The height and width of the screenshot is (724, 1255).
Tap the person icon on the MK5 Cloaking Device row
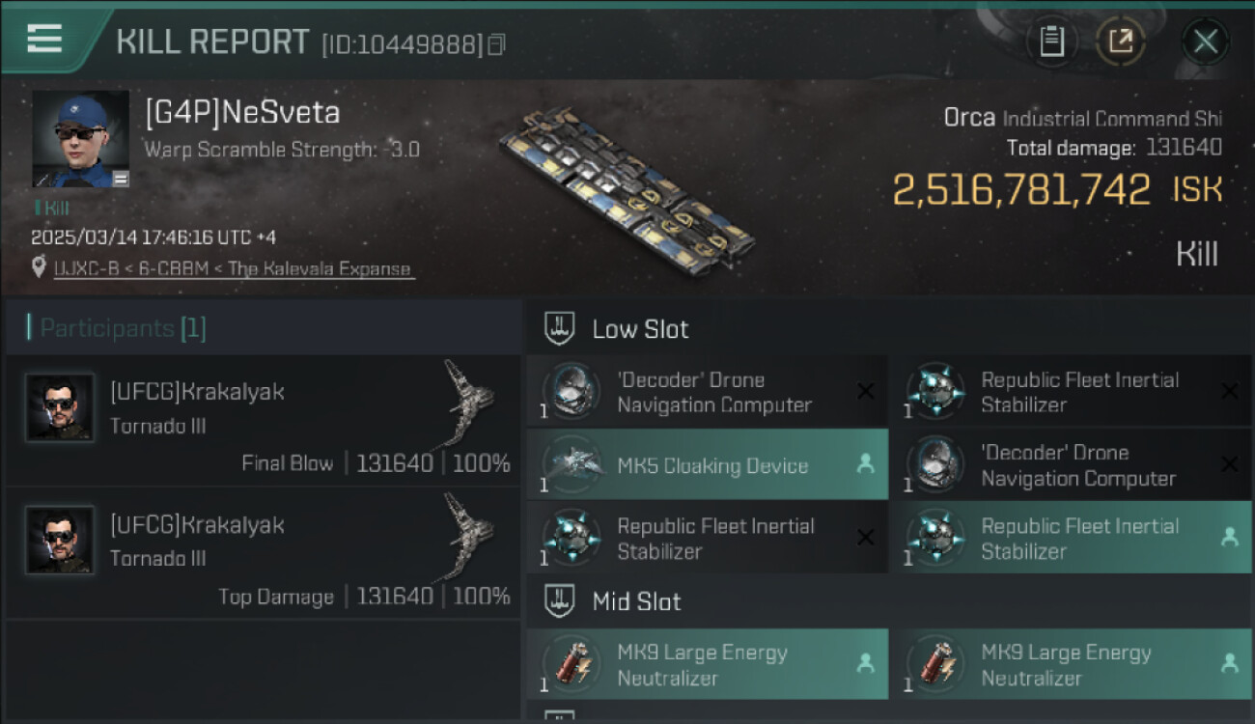865,464
